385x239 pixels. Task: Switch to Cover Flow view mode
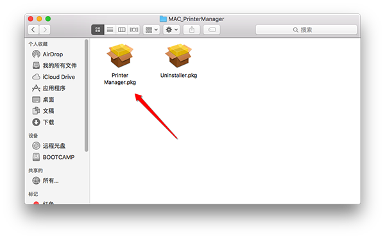click(134, 29)
